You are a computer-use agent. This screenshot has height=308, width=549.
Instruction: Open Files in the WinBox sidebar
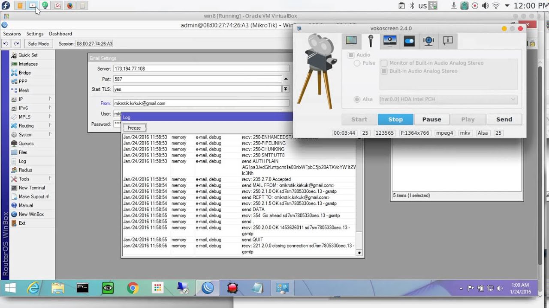tap(23, 152)
